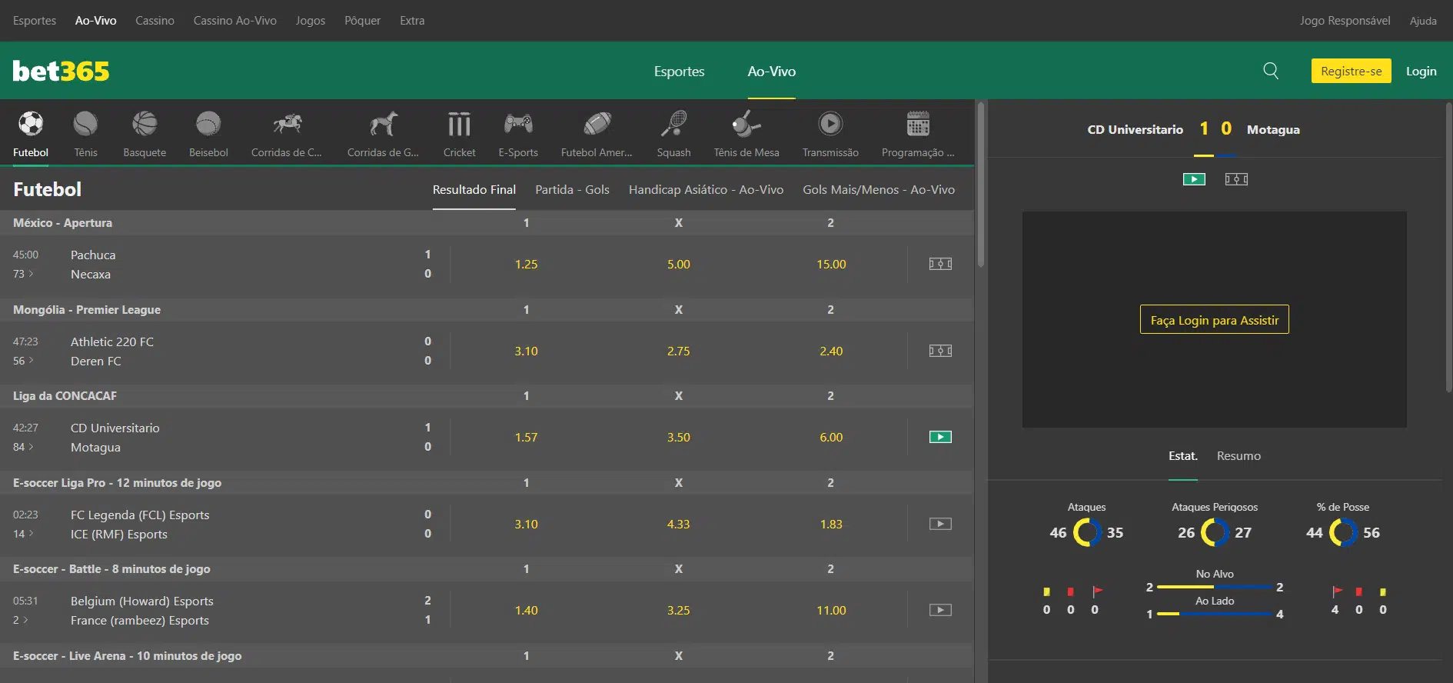The width and height of the screenshot is (1453, 683).
Task: Switch to Partida - Gols market tab
Action: (x=572, y=189)
